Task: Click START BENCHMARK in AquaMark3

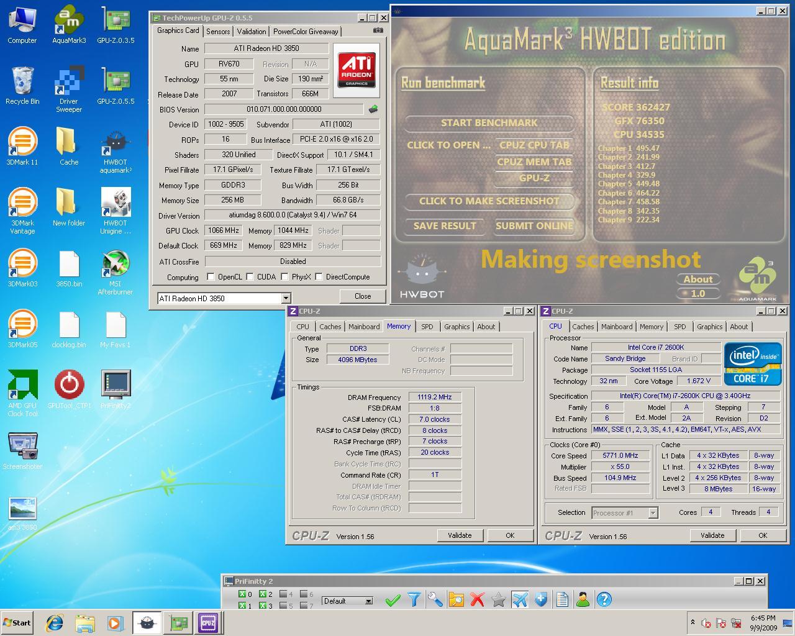Action: (x=489, y=123)
